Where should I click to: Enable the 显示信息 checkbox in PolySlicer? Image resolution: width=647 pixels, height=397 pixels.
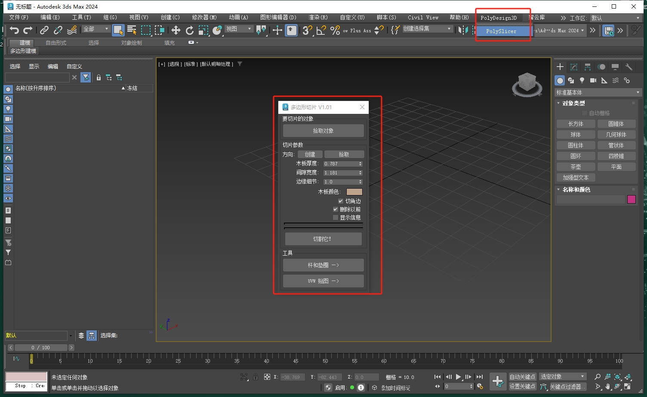(x=336, y=217)
